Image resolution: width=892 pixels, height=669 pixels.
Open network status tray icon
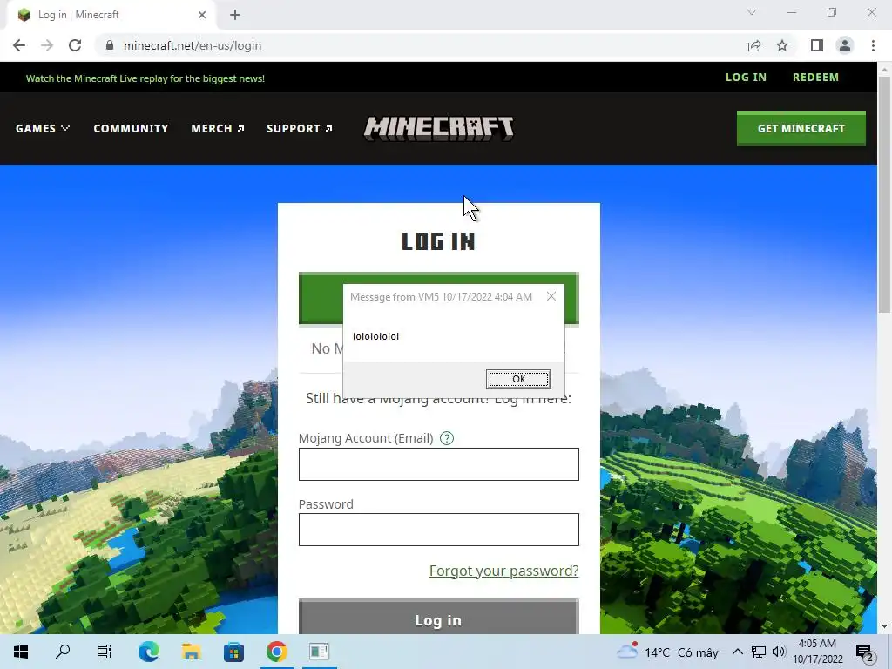[x=759, y=652]
